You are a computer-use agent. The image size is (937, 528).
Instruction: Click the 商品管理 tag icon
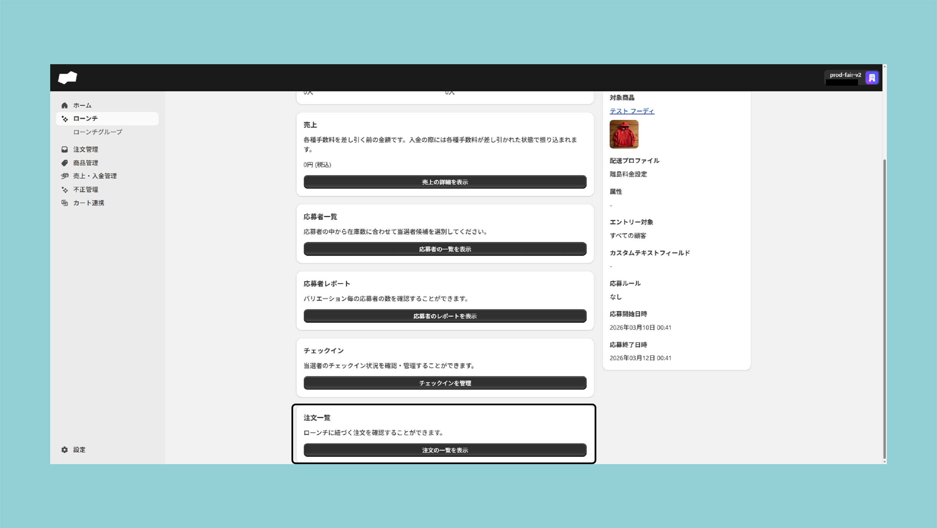65,163
